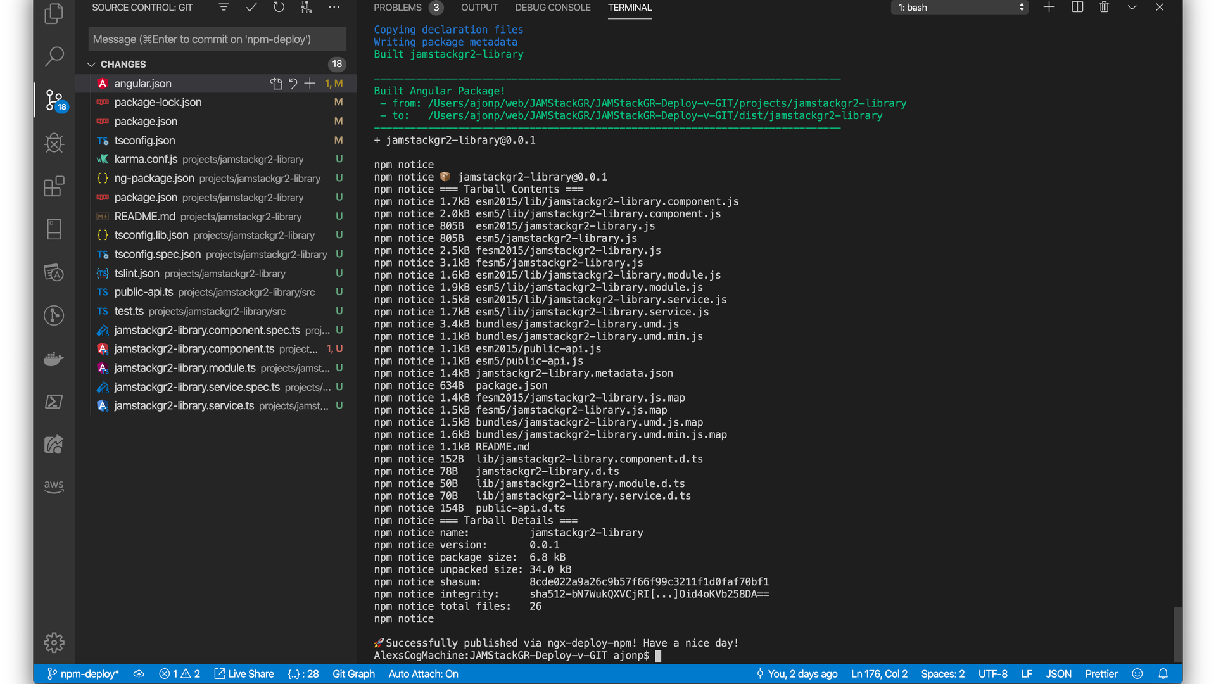Click the commit checkmark in Source Control

251,8
